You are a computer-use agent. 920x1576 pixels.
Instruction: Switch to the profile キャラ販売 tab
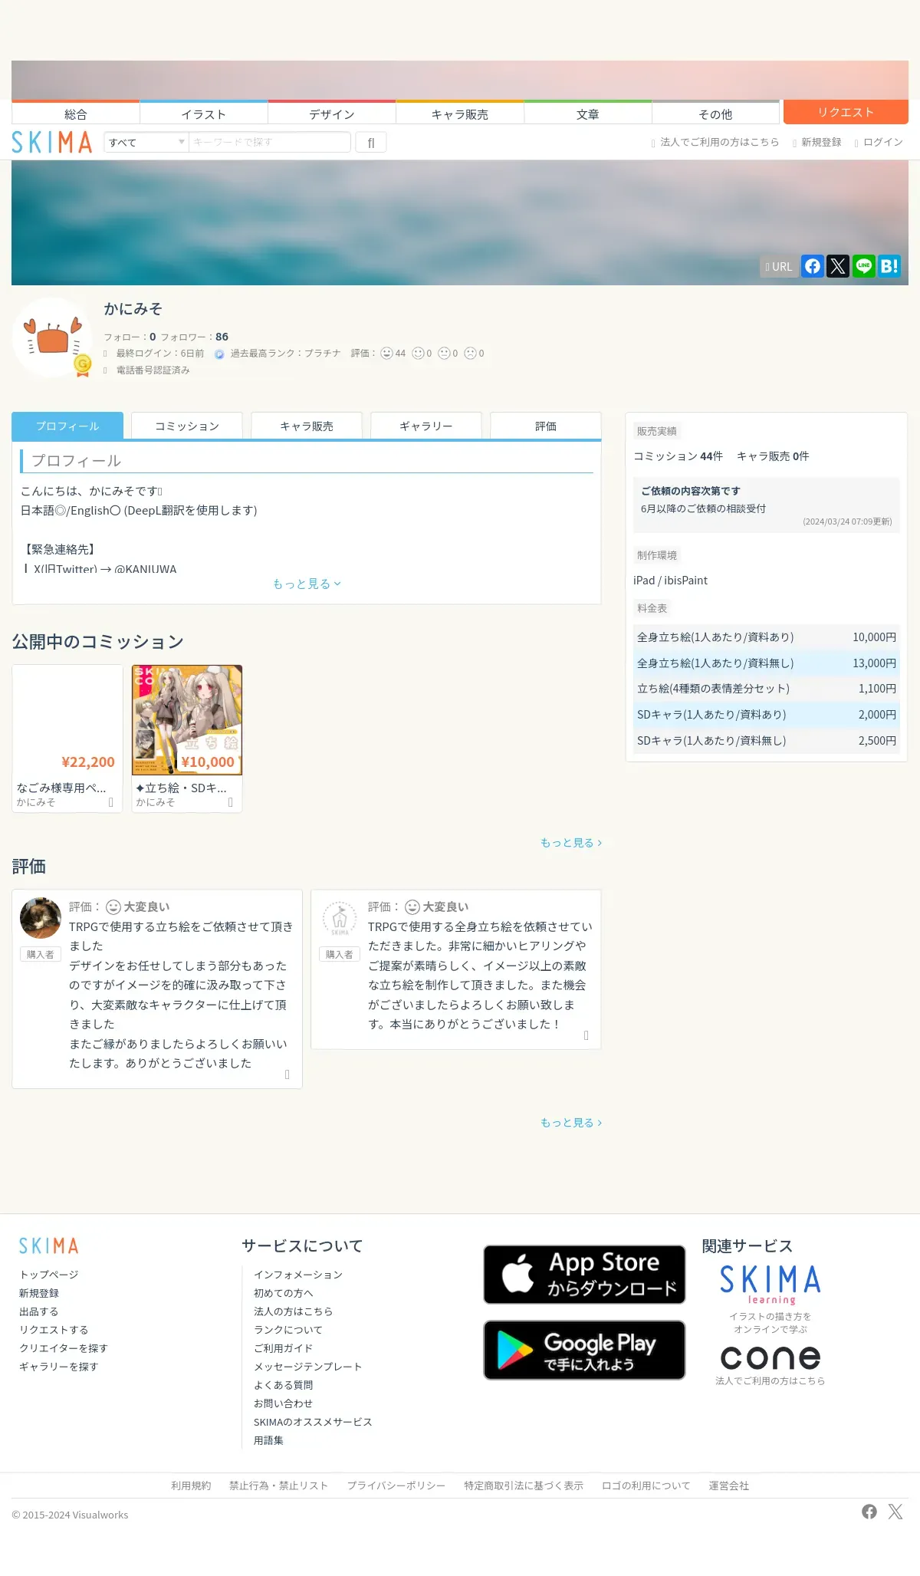[307, 426]
